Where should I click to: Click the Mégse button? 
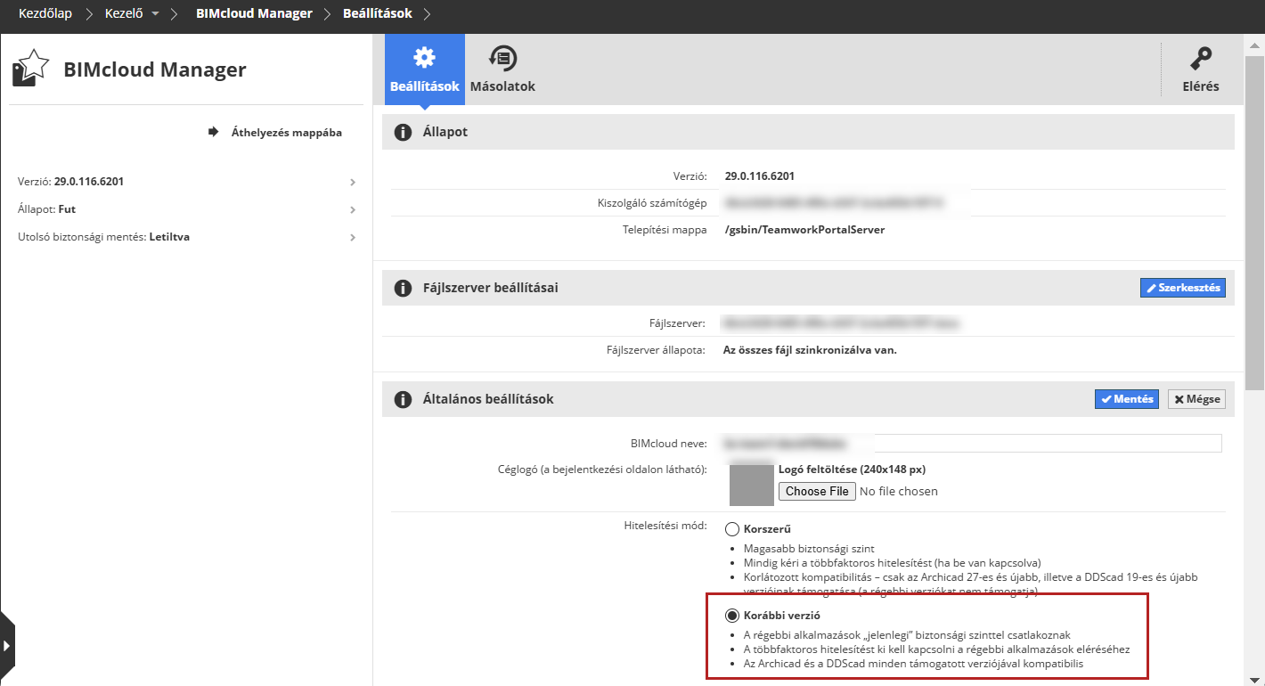(1196, 399)
